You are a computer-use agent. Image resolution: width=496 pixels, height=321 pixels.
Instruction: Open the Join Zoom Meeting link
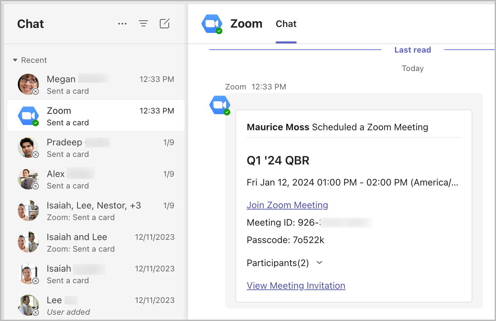tap(287, 205)
